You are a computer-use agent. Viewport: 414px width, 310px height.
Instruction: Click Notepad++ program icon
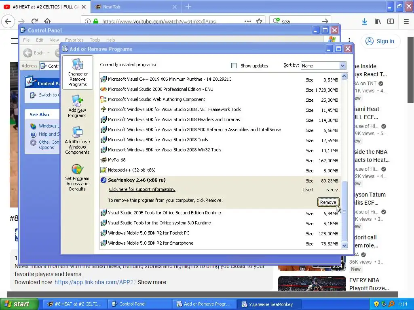103,170
